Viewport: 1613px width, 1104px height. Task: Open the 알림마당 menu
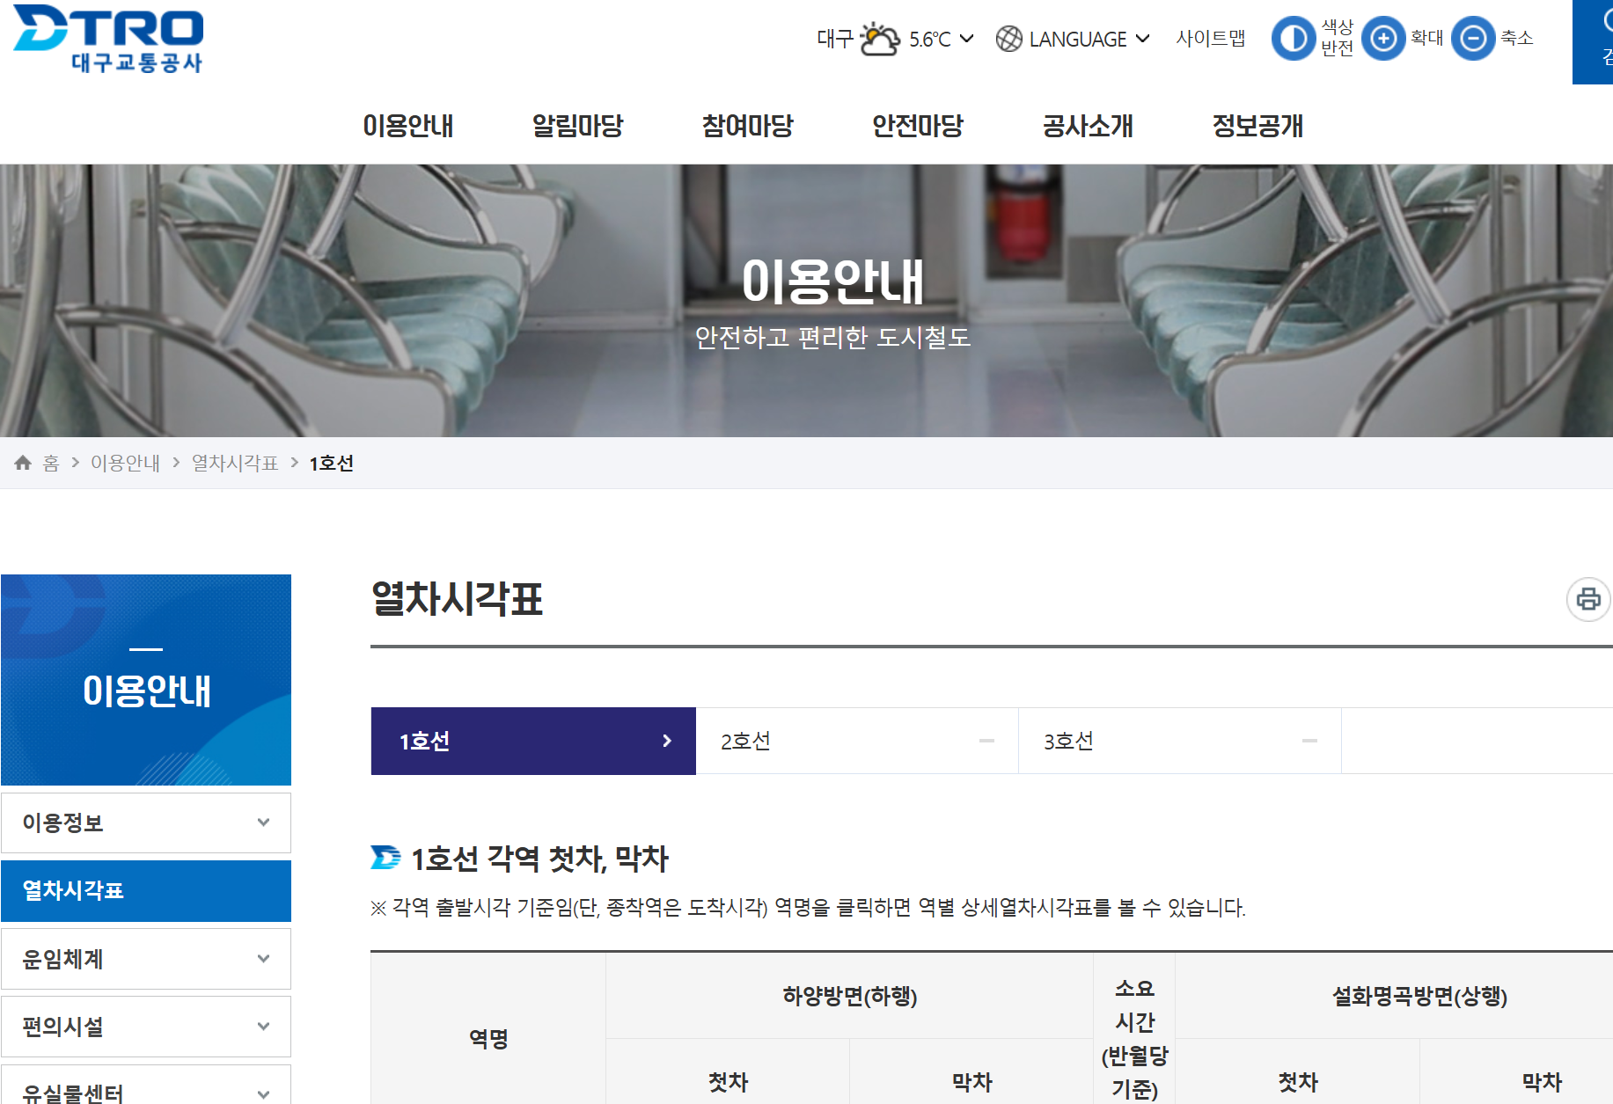point(577,126)
